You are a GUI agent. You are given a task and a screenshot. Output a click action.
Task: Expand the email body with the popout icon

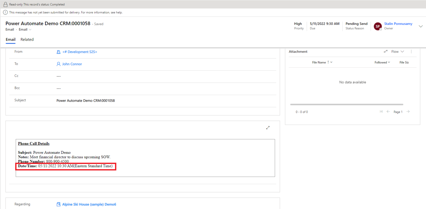[268, 127]
